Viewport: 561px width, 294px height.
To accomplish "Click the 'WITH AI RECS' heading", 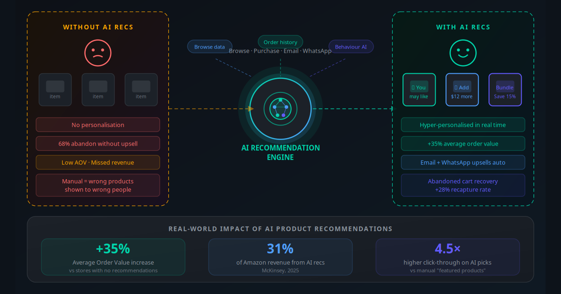I will point(463,27).
